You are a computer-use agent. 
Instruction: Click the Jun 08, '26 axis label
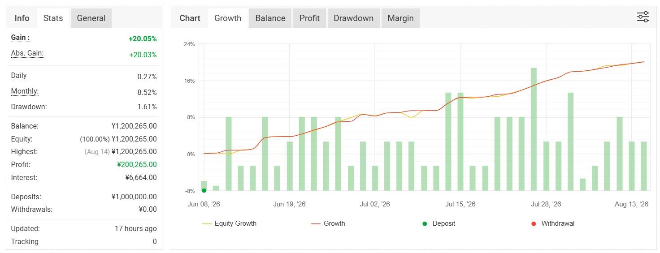coord(204,204)
